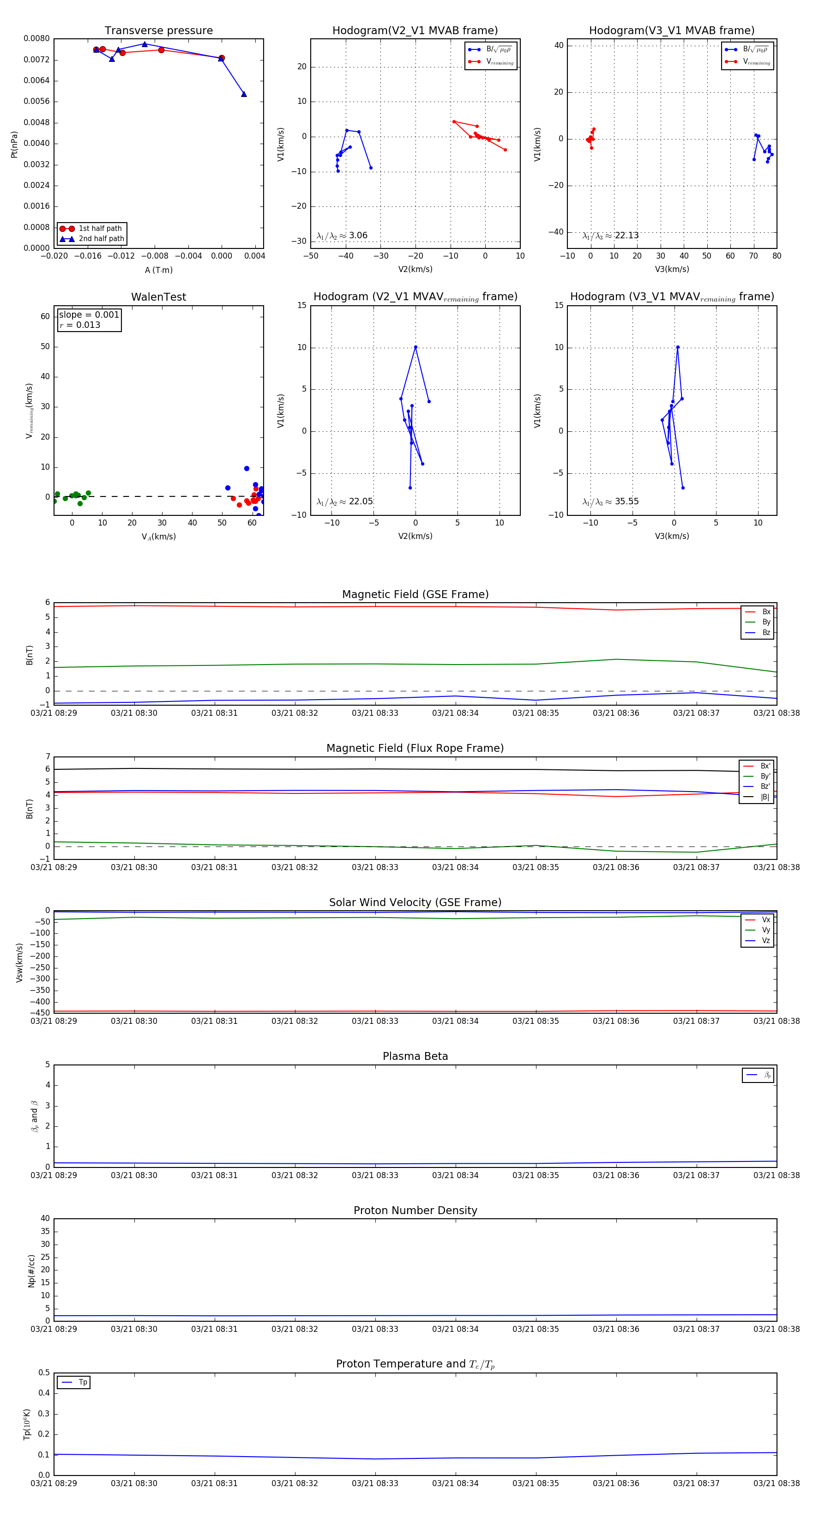Screen dimensions: 831x1524
Task: Click the 'Vsw(km/s)' axis label
Action: coord(19,962)
